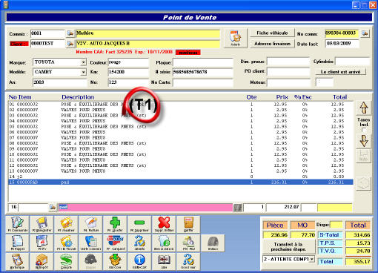Click the F10 clock-and-coins icon

coord(188,243)
